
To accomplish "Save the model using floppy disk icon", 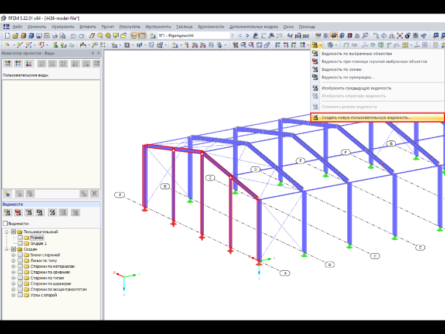I will tap(39, 36).
